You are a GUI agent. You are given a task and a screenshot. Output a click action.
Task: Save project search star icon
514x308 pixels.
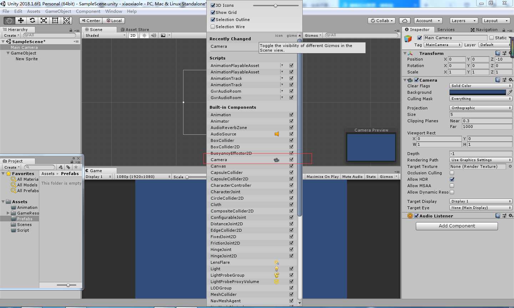click(76, 167)
